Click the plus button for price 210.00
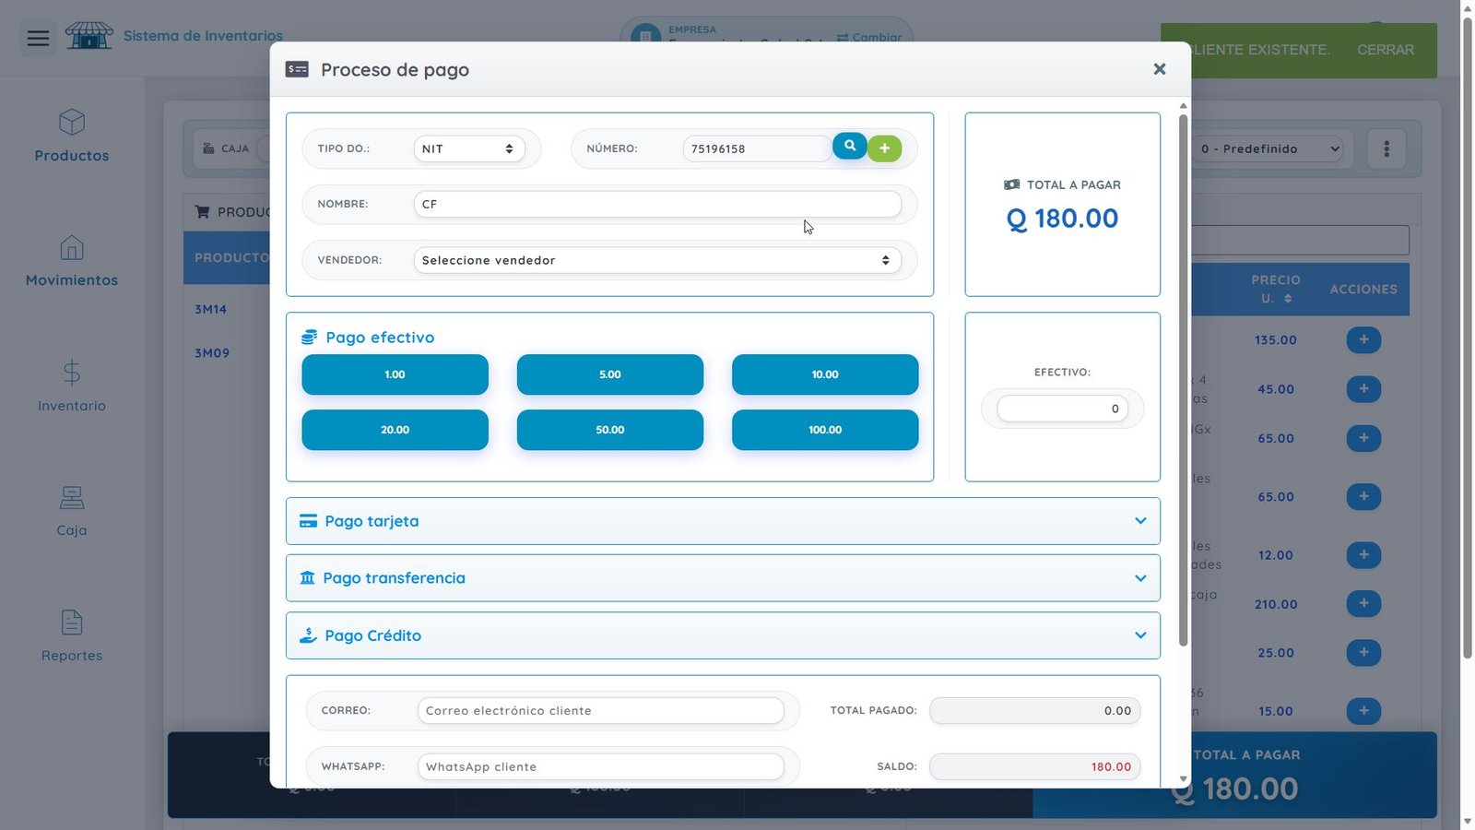This screenshot has height=830, width=1475. (x=1363, y=603)
